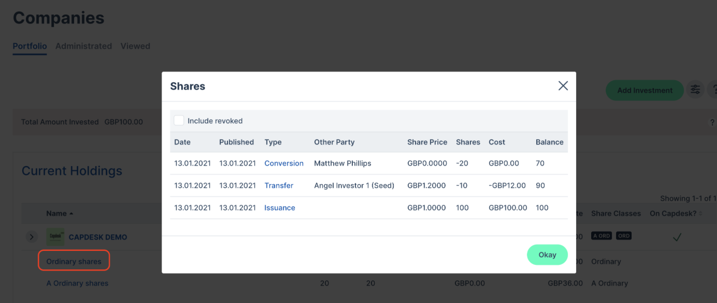Select the Angel Investor 1 (Seed) cell
Screen dimensions: 717x303
[354, 186]
